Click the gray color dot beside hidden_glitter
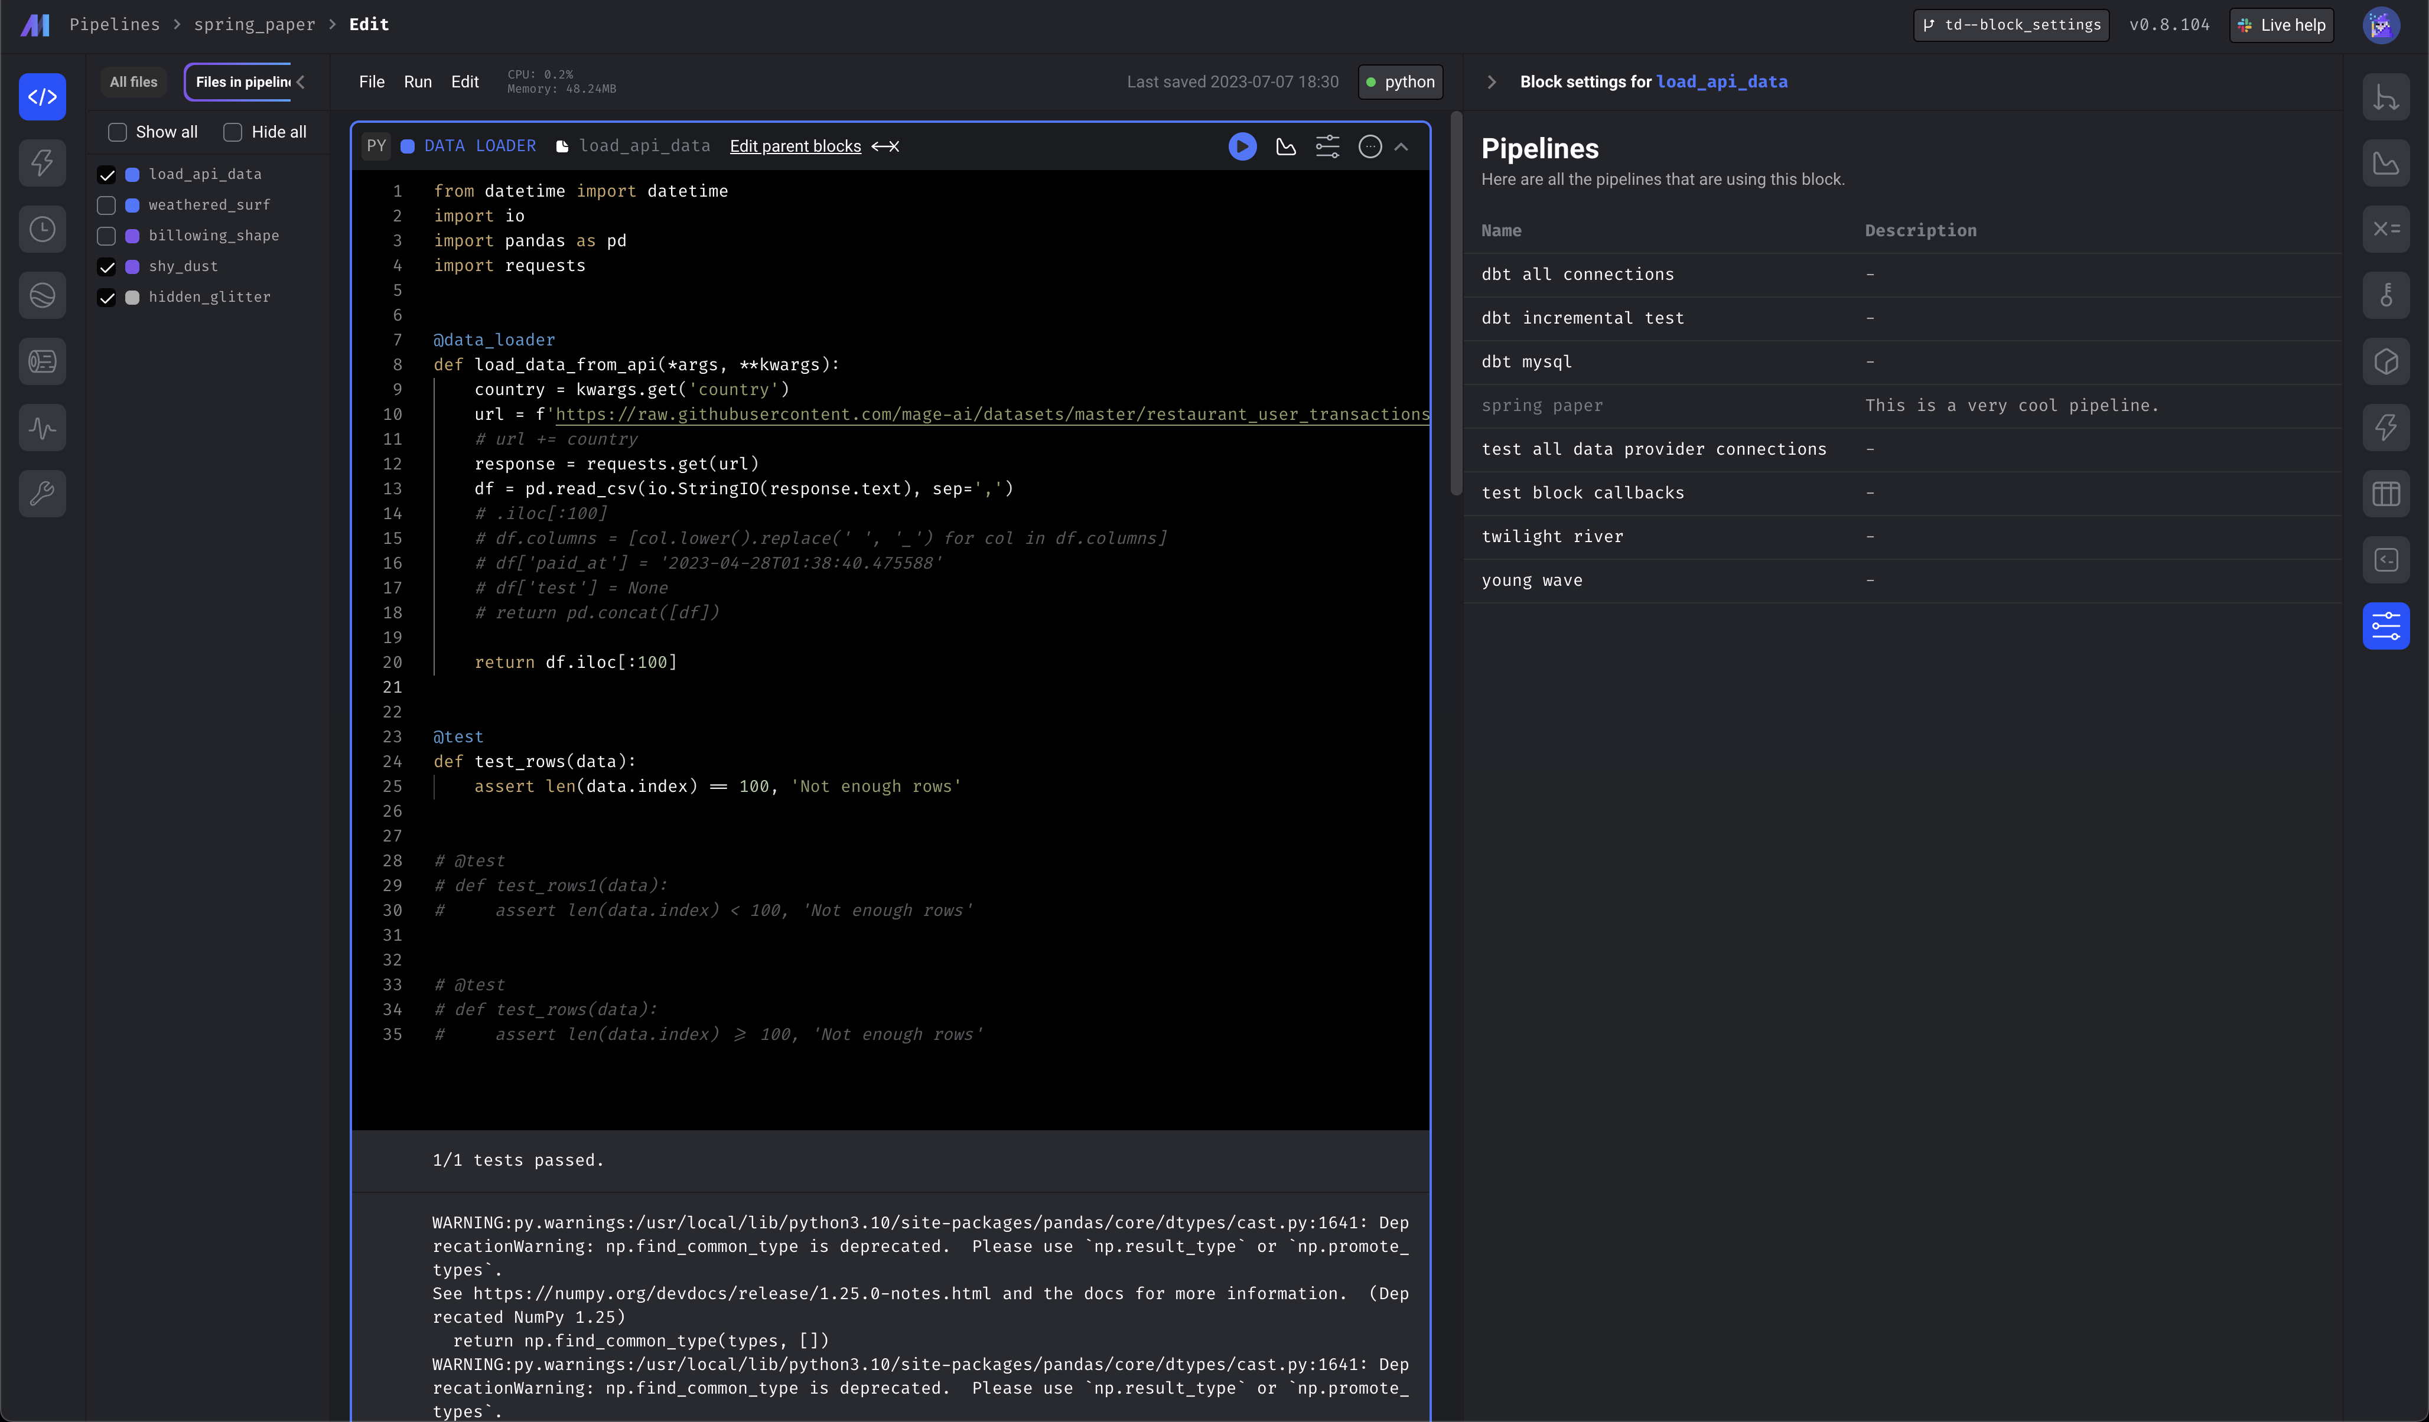 pyautogui.click(x=133, y=298)
